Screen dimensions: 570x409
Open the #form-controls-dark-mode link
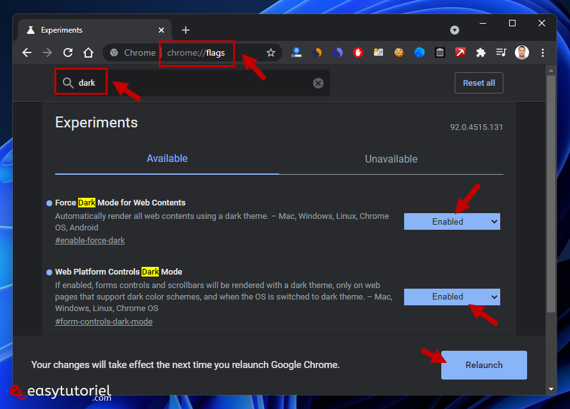(104, 322)
